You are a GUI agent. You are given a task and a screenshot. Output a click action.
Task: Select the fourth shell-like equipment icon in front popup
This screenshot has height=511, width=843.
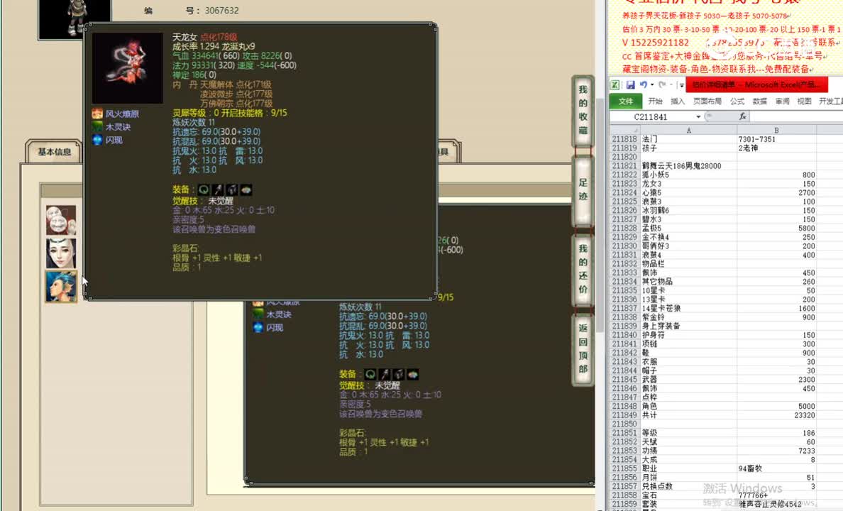pyautogui.click(x=246, y=189)
